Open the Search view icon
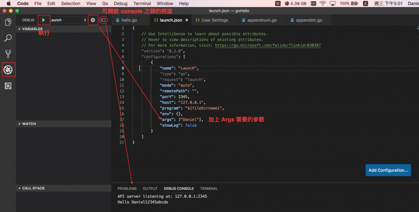The width and height of the screenshot is (419, 212). point(8,38)
